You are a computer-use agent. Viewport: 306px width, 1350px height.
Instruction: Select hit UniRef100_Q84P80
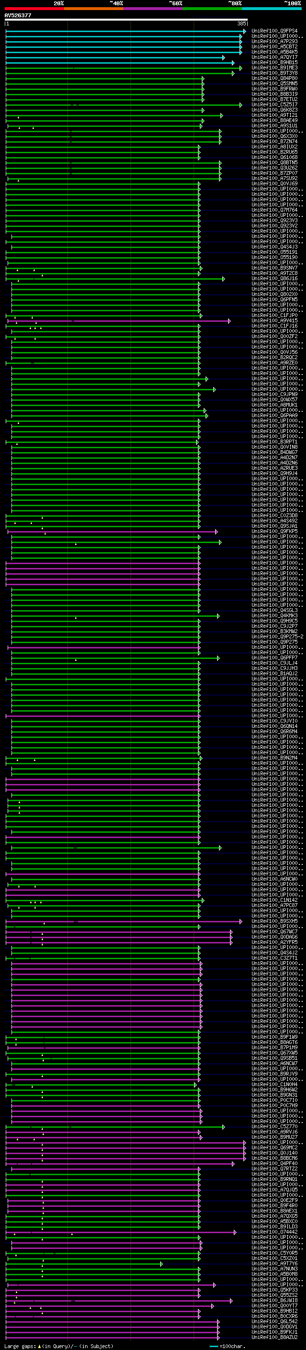pos(274,78)
